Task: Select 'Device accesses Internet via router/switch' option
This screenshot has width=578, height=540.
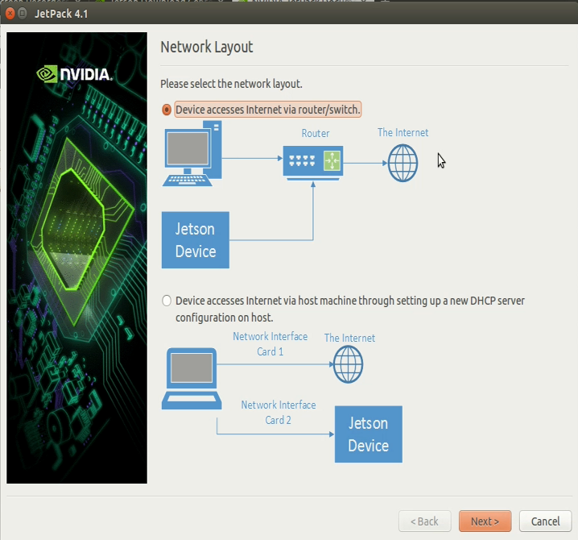Action: (x=167, y=110)
